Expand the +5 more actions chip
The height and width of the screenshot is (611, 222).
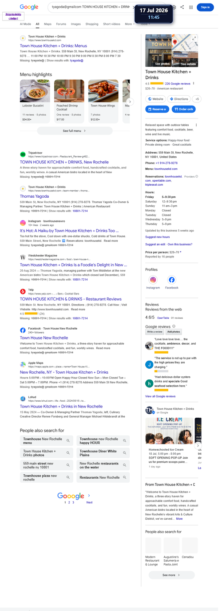[x=197, y=99]
